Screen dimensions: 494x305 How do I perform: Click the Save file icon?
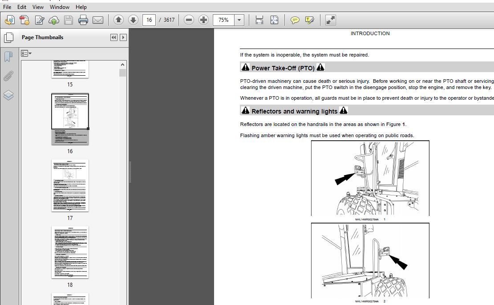click(68, 20)
